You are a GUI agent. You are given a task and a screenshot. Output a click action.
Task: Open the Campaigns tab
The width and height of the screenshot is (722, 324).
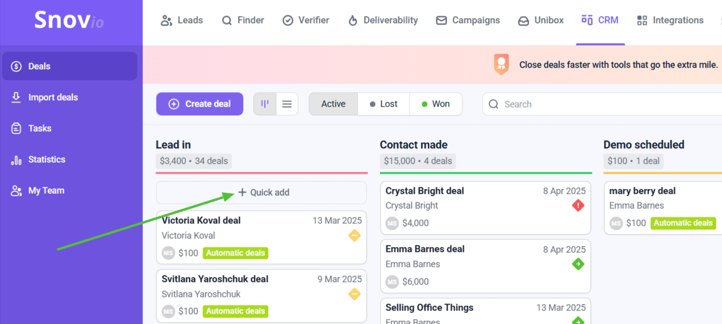click(x=468, y=21)
